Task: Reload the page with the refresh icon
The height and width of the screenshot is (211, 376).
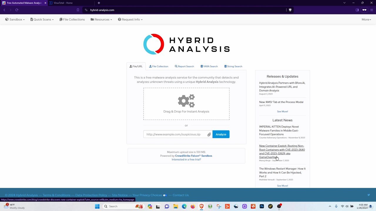Action: (x=17, y=10)
